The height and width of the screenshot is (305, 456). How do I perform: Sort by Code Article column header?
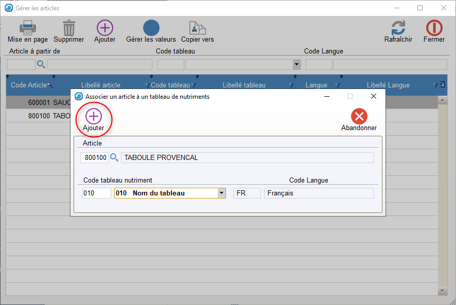point(28,85)
